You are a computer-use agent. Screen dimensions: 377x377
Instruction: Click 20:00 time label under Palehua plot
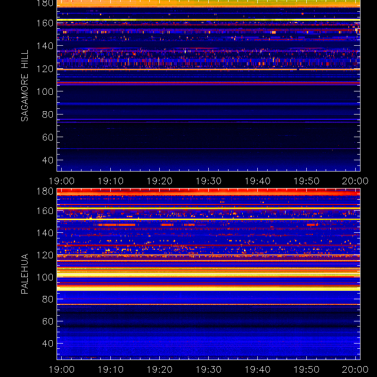355,369
